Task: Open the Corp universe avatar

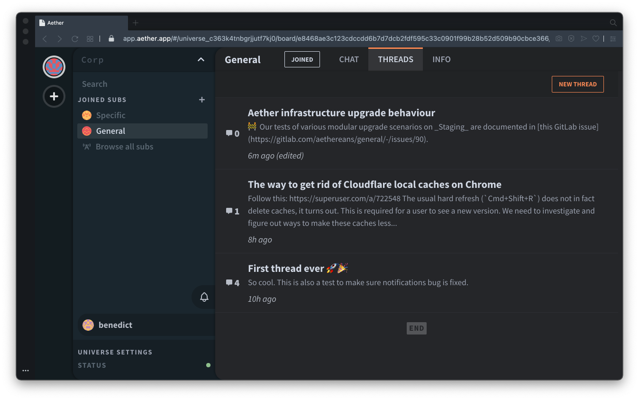Action: [x=54, y=67]
